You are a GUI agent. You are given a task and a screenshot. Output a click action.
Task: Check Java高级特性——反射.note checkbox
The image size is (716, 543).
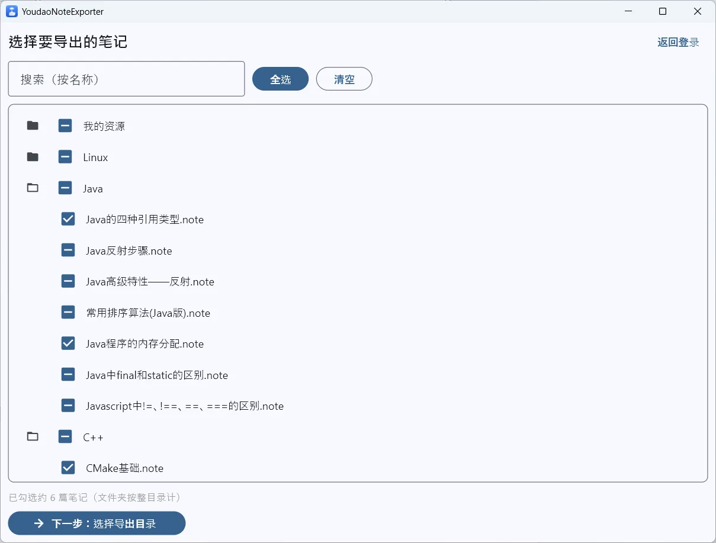click(x=68, y=281)
